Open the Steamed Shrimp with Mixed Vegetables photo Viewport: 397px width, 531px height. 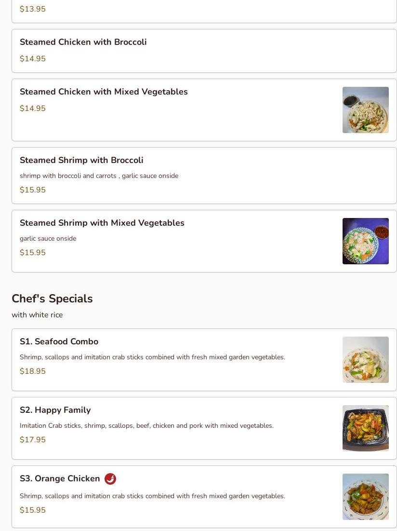[366, 241]
